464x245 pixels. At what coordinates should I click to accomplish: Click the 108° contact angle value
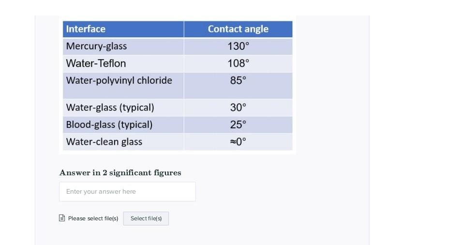[x=238, y=63]
